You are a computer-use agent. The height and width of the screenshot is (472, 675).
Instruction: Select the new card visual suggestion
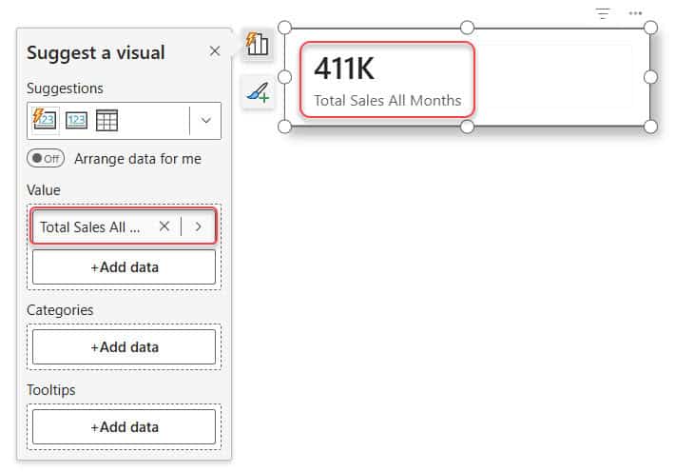tap(45, 120)
